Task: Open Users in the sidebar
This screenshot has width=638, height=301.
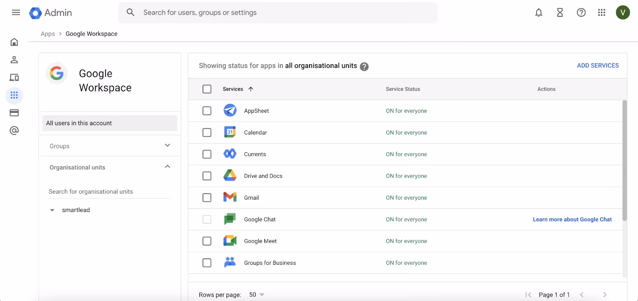Action: point(14,60)
